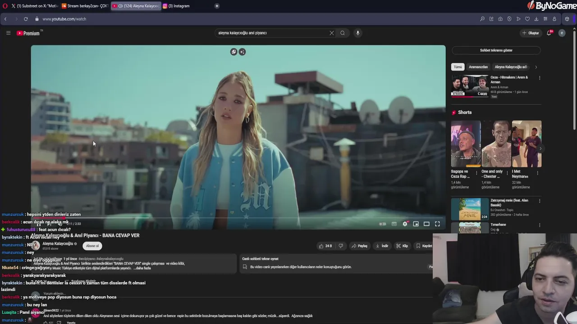Toggle the autoplay switch in player
Viewport: 577px width, 324px height.
[383, 224]
